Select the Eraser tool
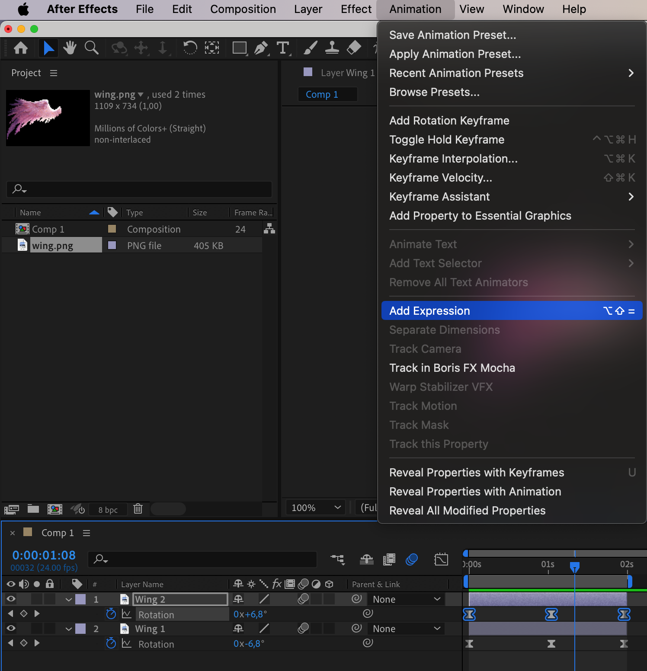647x671 pixels. pyautogui.click(x=354, y=48)
